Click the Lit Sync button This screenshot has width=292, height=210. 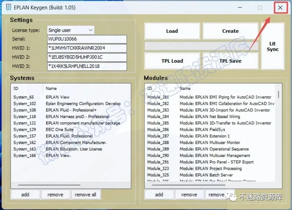(273, 46)
